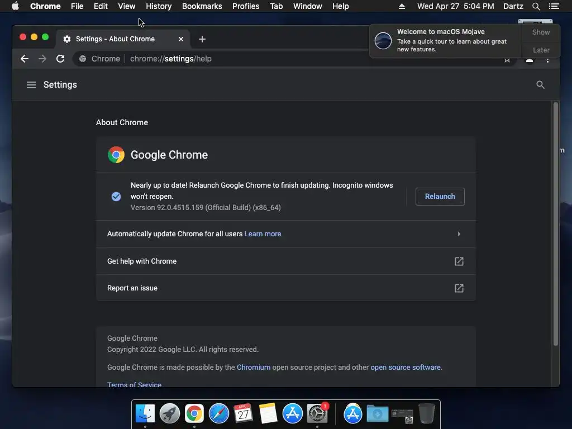The image size is (572, 429).
Task: Click the Google Chrome logo
Action: 116,155
